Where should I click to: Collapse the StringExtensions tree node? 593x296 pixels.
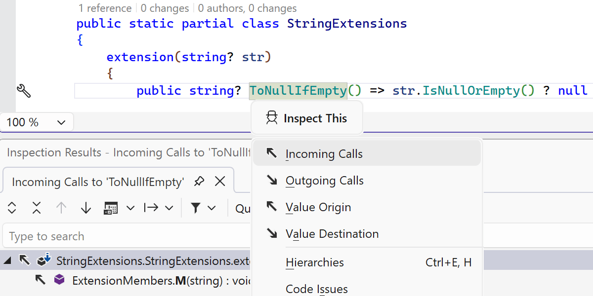point(7,260)
